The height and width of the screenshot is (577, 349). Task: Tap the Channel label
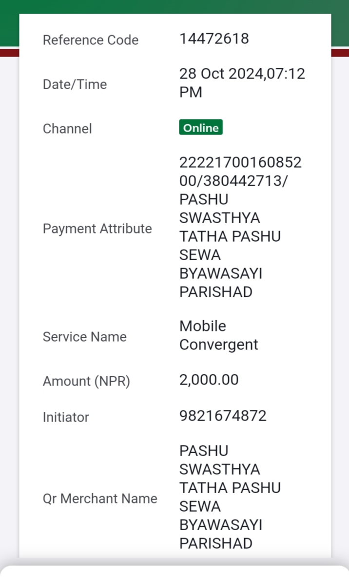67,129
